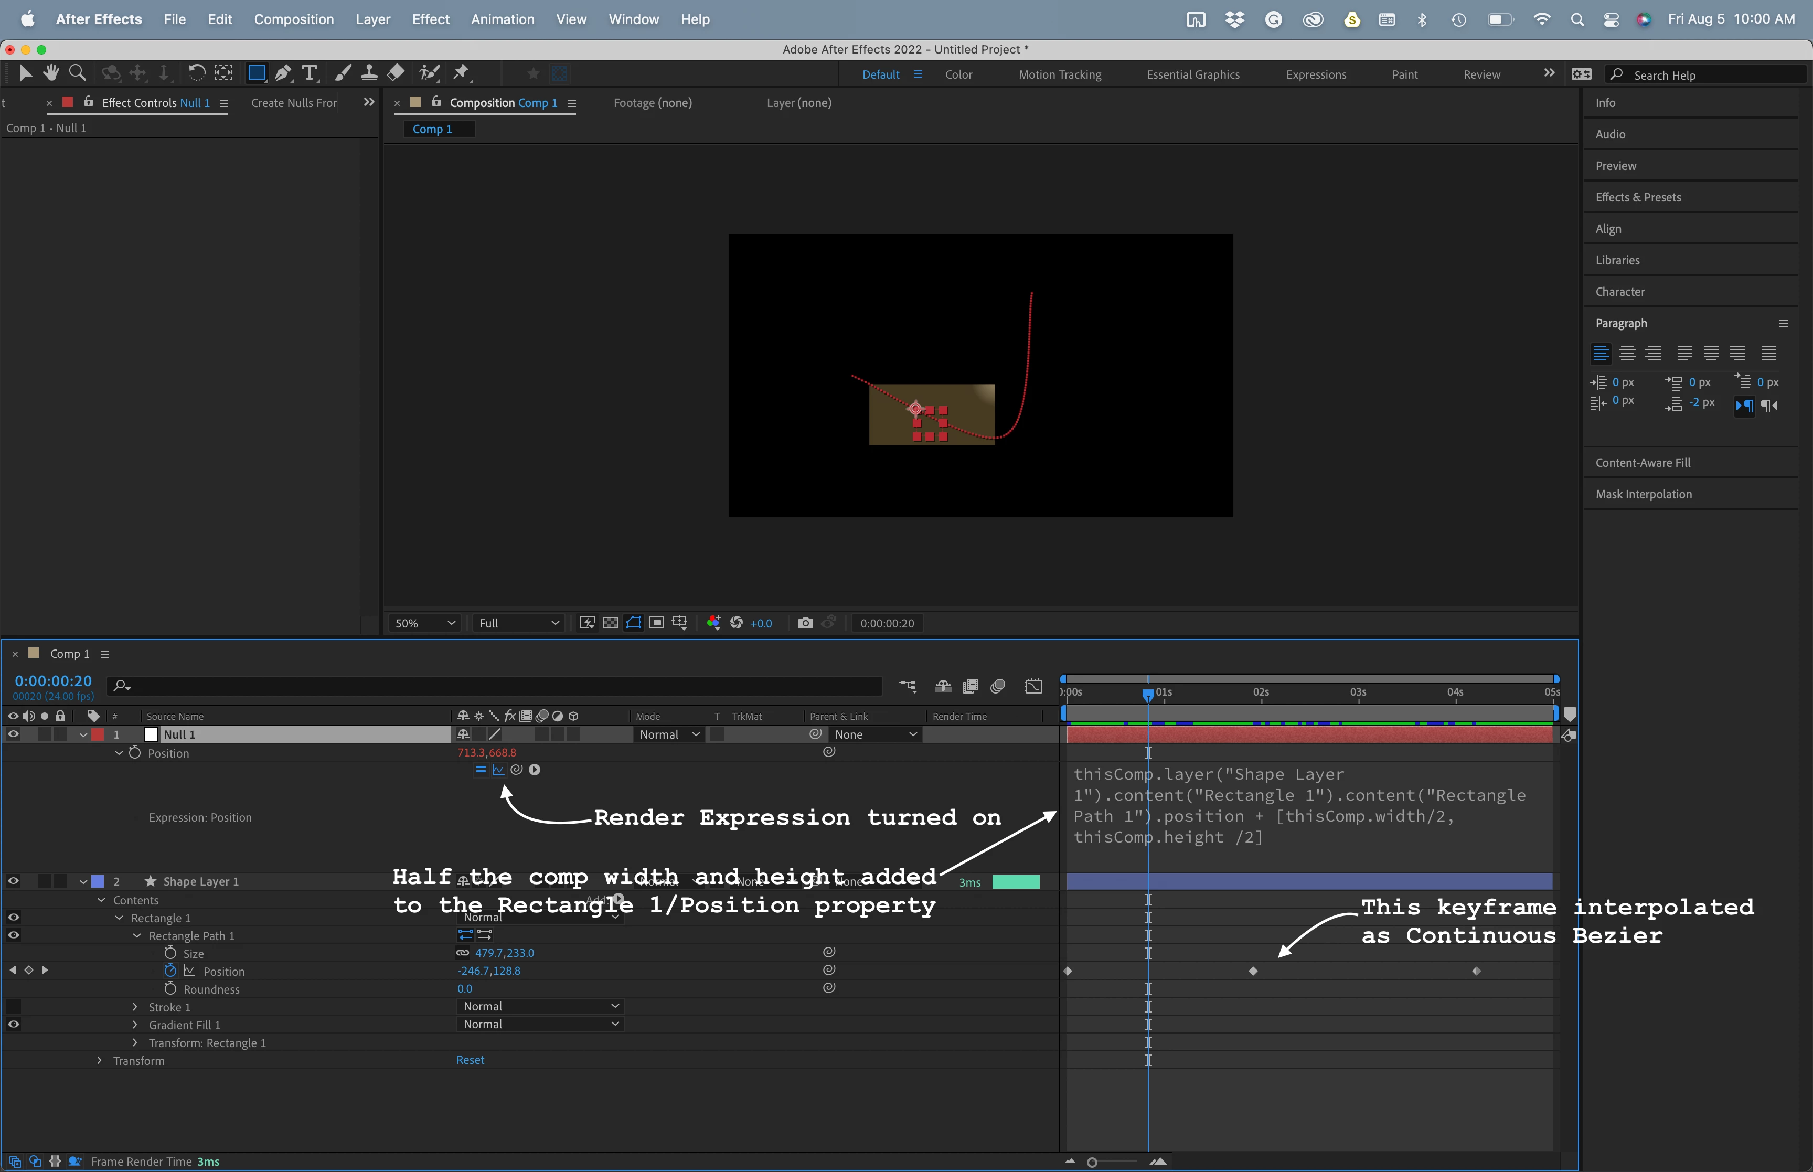
Task: Select the Puppet Pin tool
Action: (x=461, y=73)
